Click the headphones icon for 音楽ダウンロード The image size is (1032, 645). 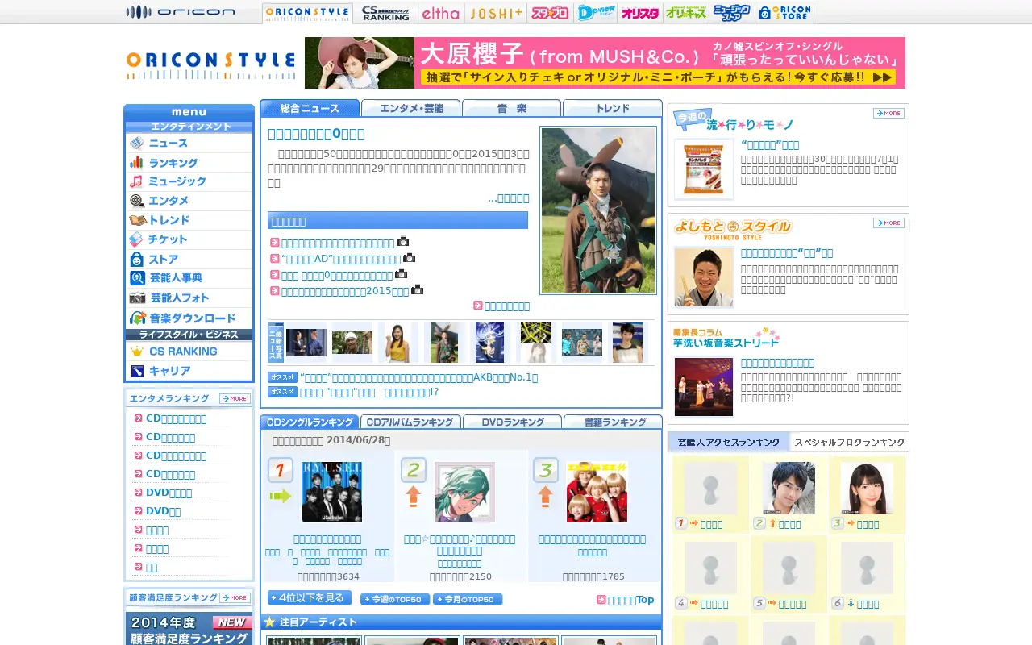click(137, 318)
